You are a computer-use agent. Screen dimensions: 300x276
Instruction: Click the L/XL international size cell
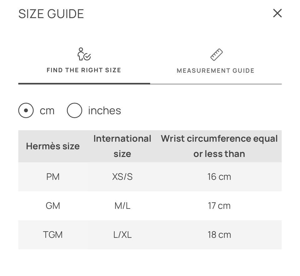click(x=122, y=235)
